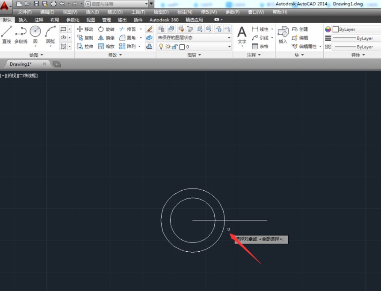Open workspace dropdown 草图与注释

click(x=116, y=4)
